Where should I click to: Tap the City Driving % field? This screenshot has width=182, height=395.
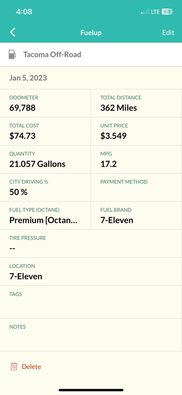45,187
